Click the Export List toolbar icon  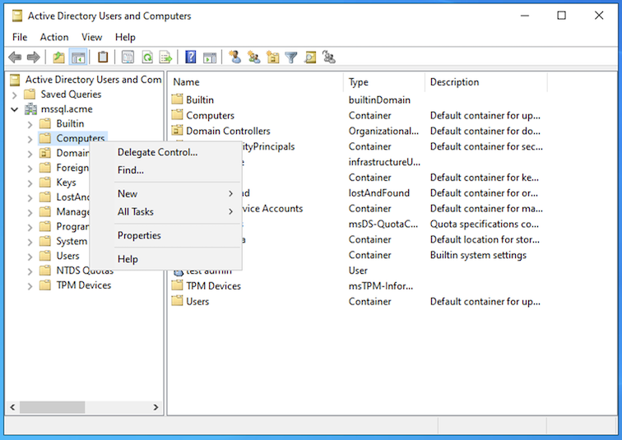click(166, 58)
